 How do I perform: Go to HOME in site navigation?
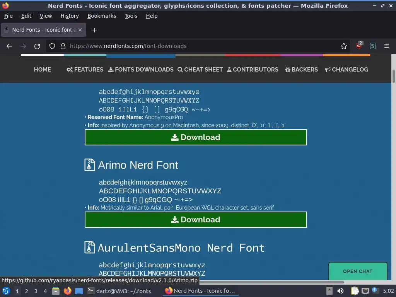(x=43, y=70)
